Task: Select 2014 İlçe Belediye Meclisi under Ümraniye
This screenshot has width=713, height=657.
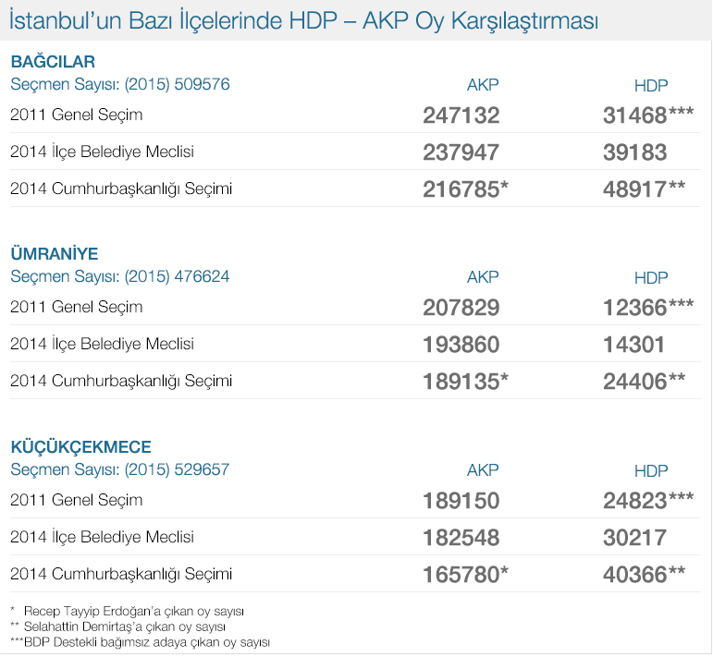Action: click(x=103, y=344)
